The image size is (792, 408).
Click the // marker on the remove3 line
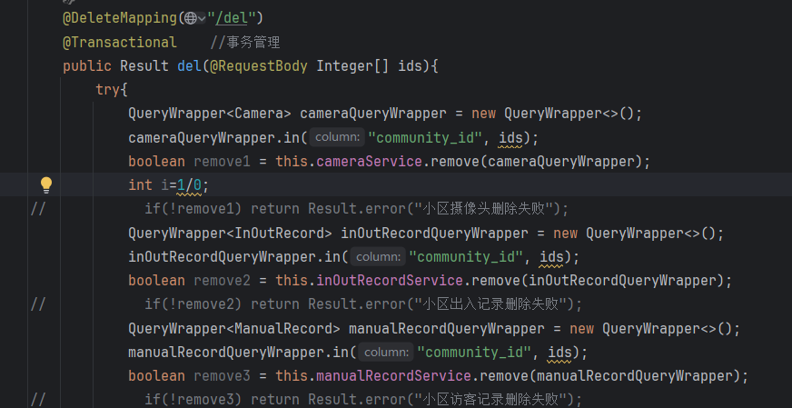click(x=38, y=400)
